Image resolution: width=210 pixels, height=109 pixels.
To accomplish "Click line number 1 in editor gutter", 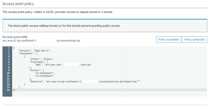I will tap(9, 48).
